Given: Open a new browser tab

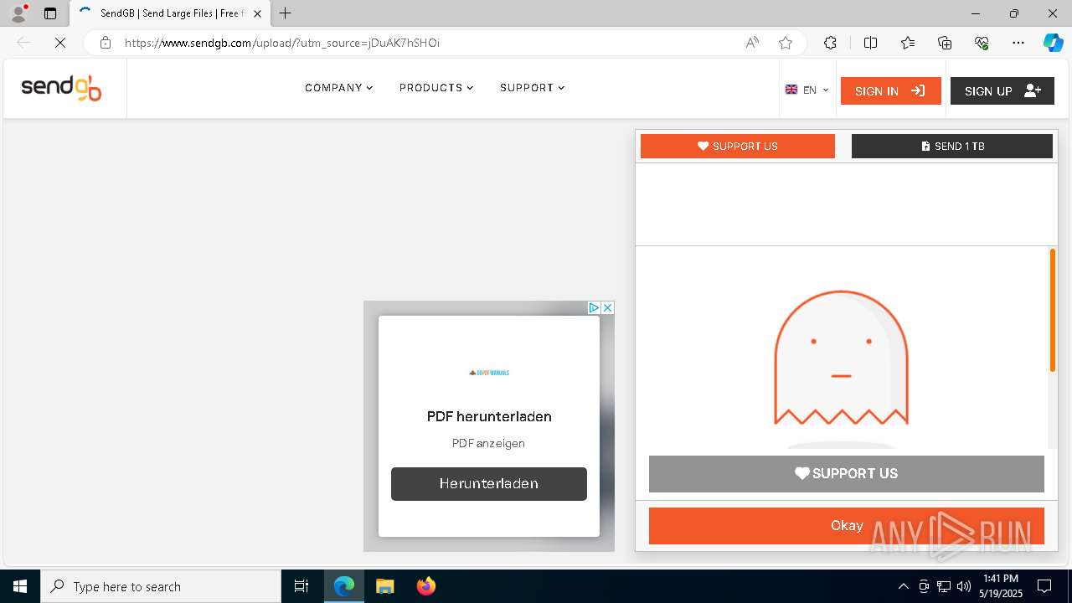Looking at the screenshot, I should pos(286,13).
